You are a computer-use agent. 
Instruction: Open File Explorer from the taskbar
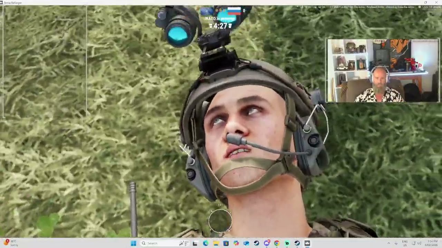click(x=216, y=243)
